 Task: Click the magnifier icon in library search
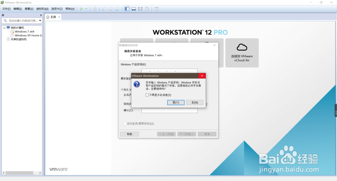pyautogui.click(x=5, y=21)
